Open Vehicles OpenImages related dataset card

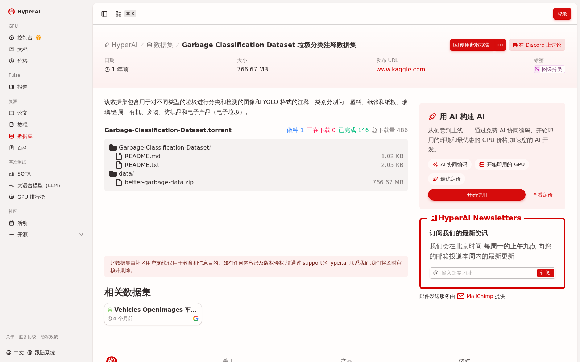coord(153,314)
